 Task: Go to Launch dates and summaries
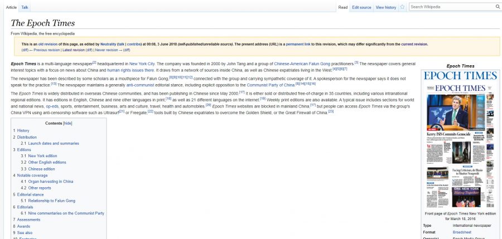point(54,144)
